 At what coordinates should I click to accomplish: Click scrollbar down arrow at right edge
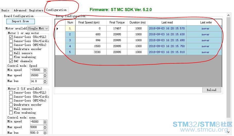(x=228, y=132)
